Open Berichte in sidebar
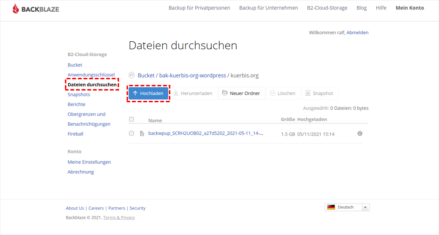 [x=76, y=104]
